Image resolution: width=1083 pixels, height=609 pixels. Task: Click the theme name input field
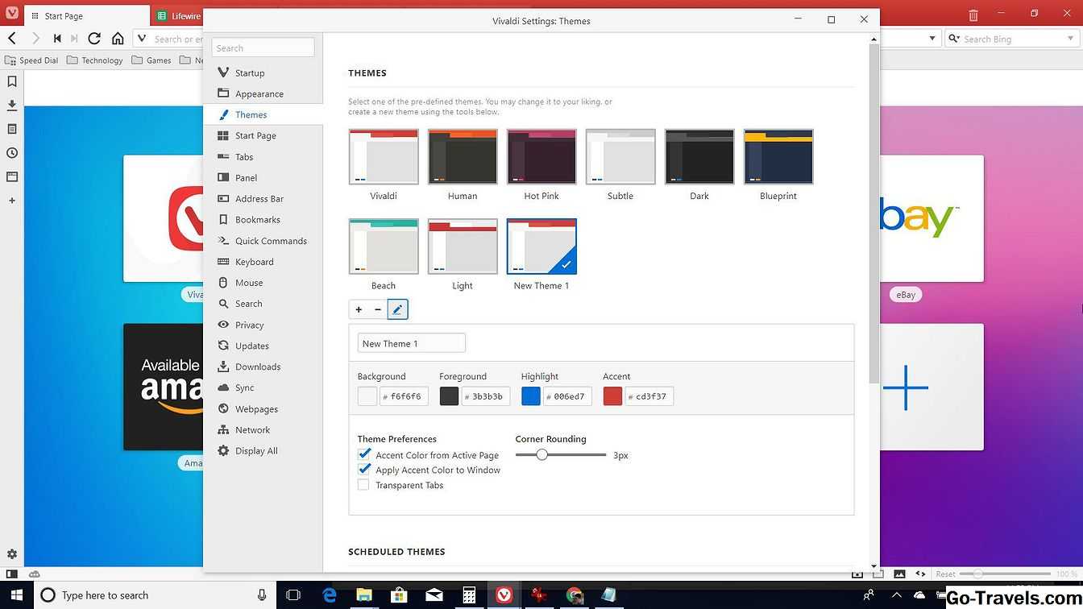tap(411, 343)
